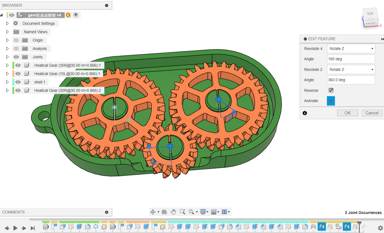The image size is (384, 233).
Task: Toggle visibility of the Joints folder
Action: (16, 57)
